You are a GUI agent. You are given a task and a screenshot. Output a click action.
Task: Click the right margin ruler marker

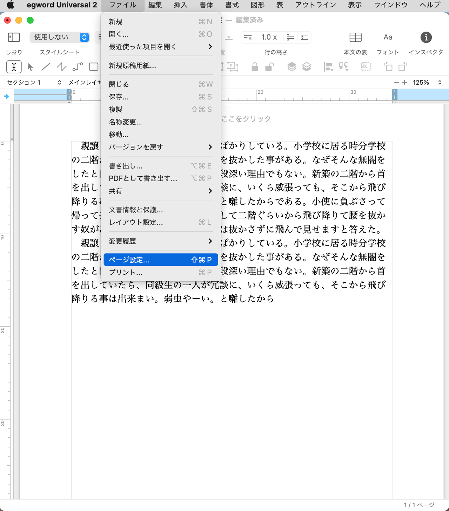395,95
